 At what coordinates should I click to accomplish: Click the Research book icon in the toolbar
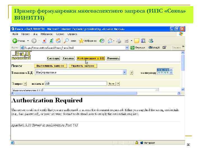pyautogui.click(x=143, y=41)
